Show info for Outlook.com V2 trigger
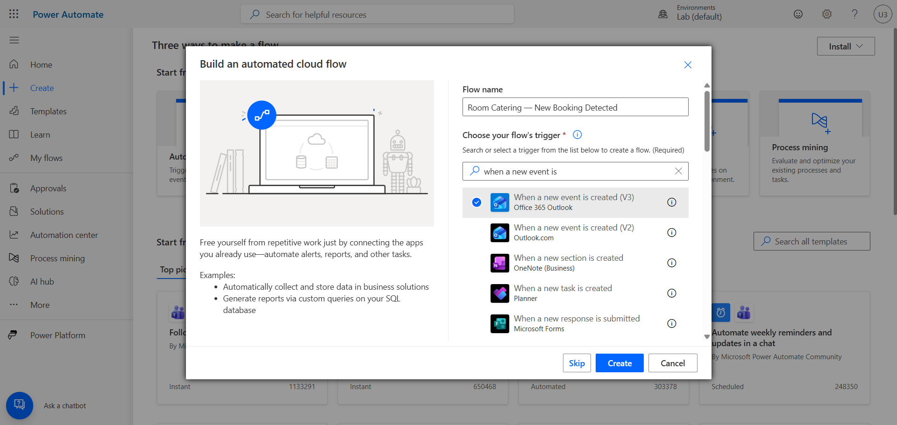 pos(671,232)
